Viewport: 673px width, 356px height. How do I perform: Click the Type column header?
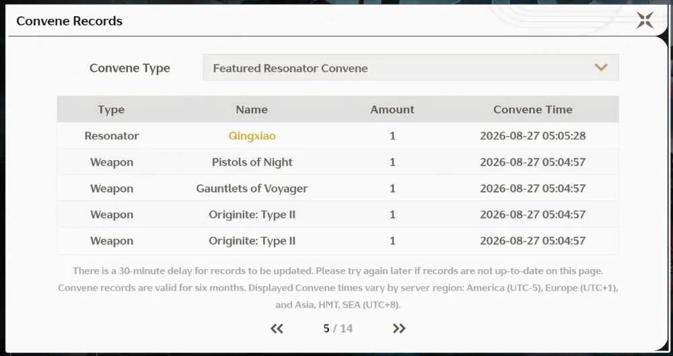click(x=111, y=110)
